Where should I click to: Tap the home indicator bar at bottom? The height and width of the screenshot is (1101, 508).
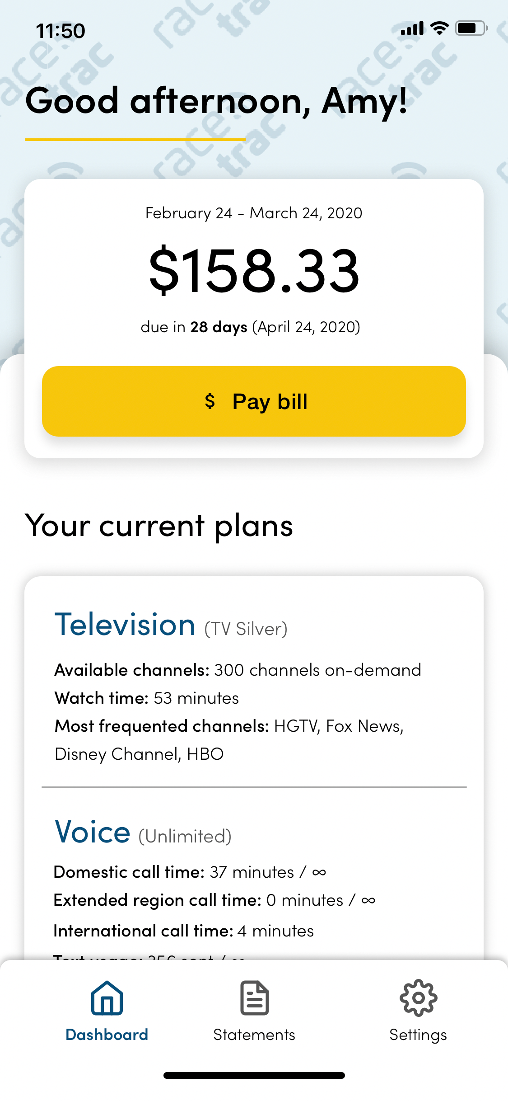pyautogui.click(x=254, y=1075)
